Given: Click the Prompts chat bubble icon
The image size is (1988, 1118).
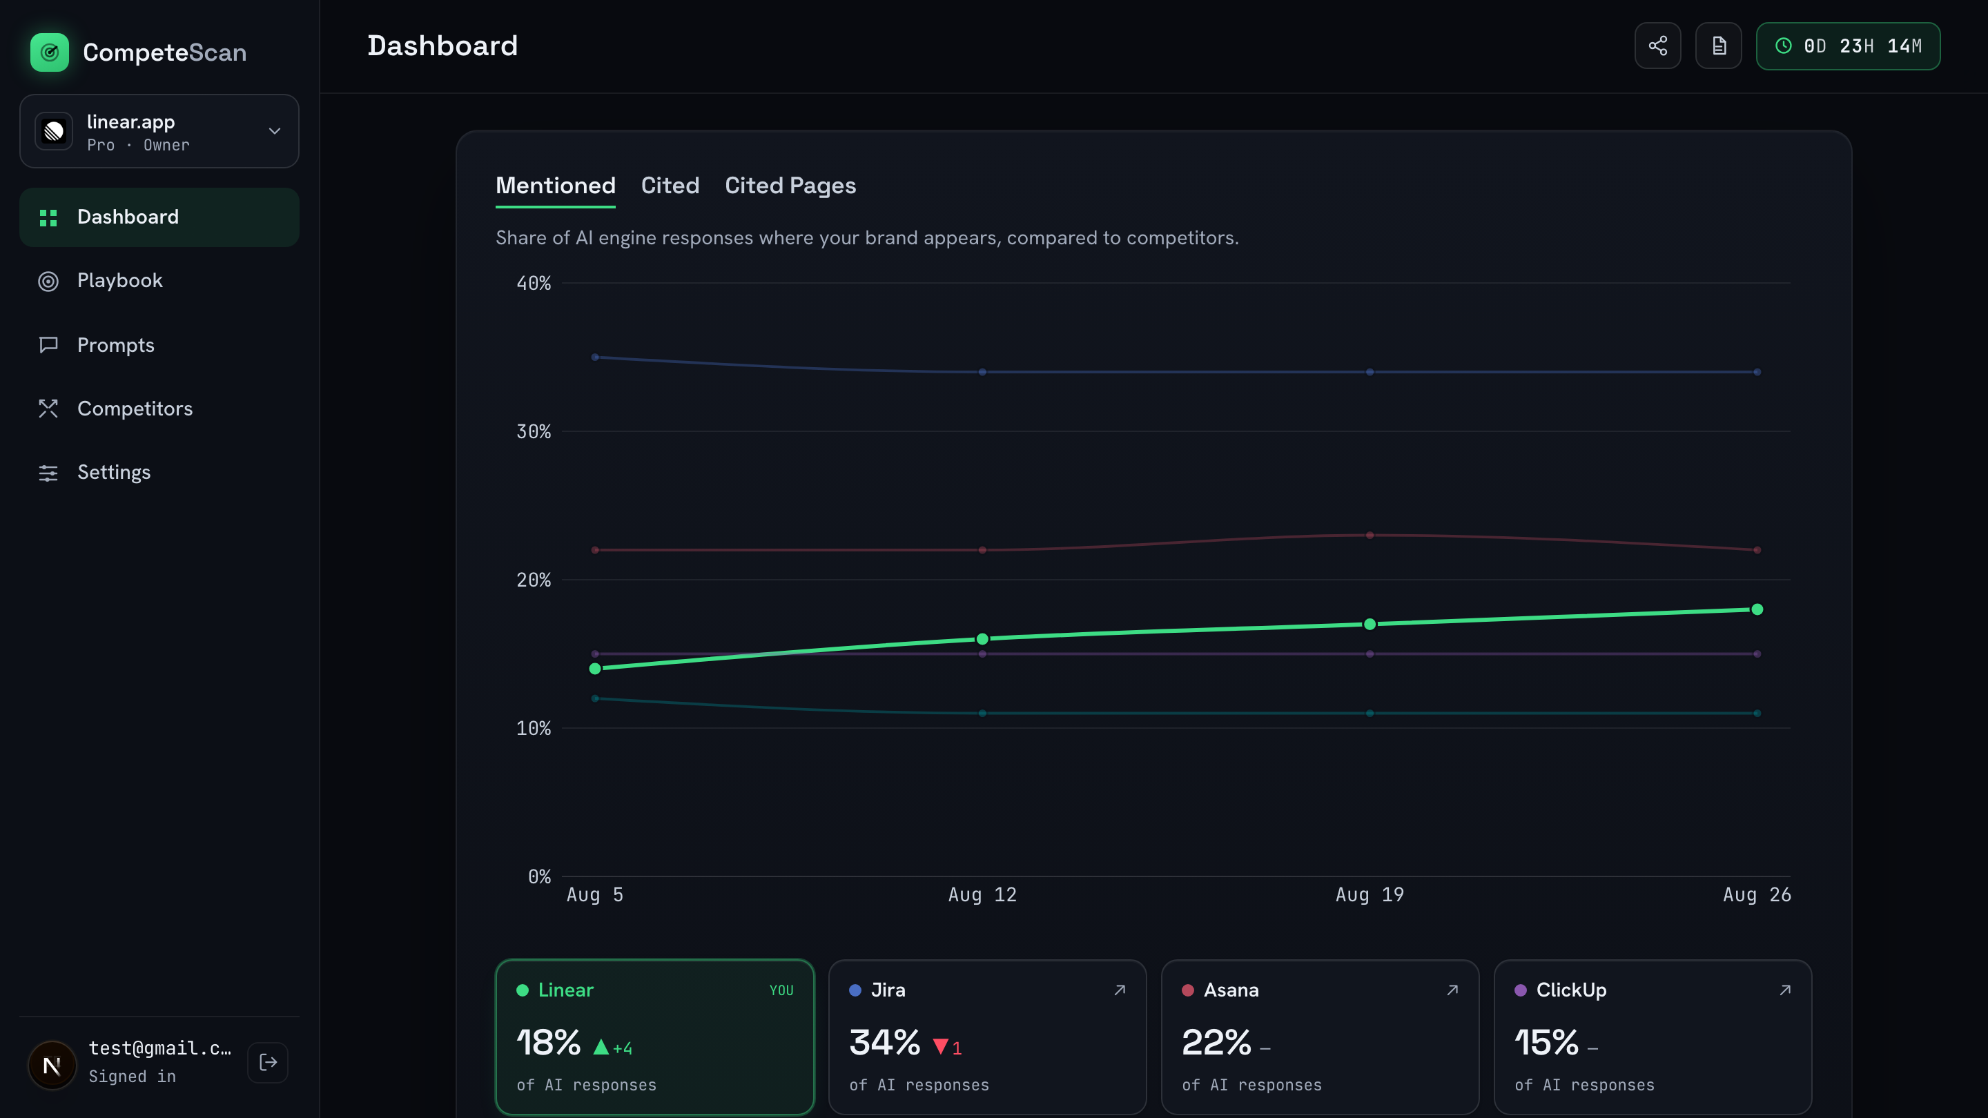Looking at the screenshot, I should coord(48,345).
